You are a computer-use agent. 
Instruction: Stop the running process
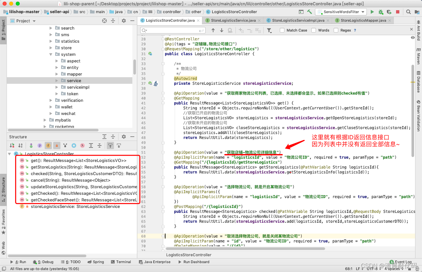(398, 12)
